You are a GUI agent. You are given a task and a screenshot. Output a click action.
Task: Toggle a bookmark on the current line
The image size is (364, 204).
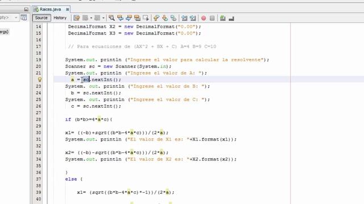173,18
